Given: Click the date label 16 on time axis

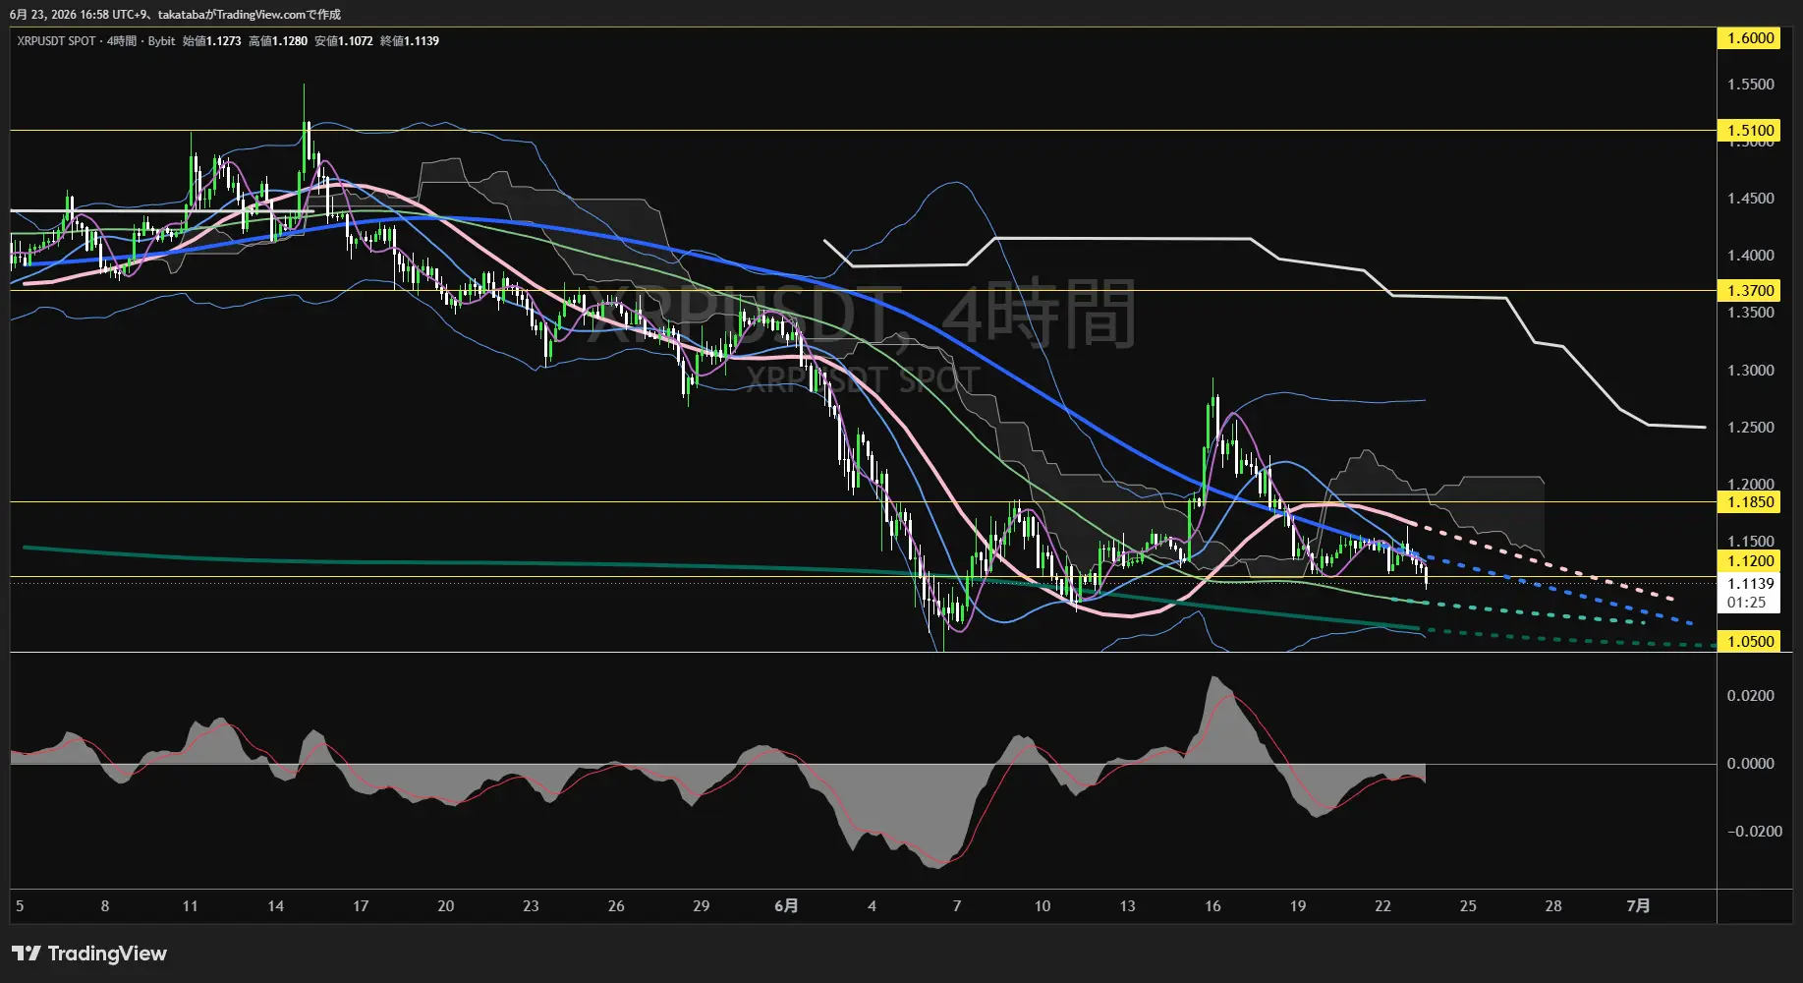Looking at the screenshot, I should click(x=1212, y=906).
